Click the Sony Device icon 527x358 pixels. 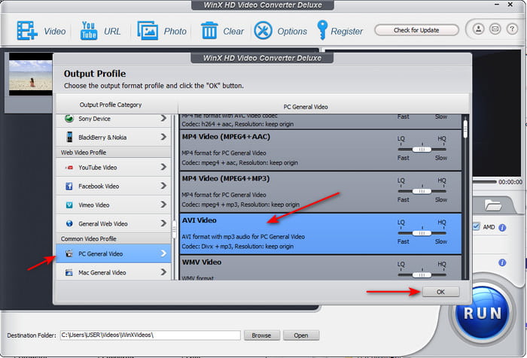pos(69,118)
